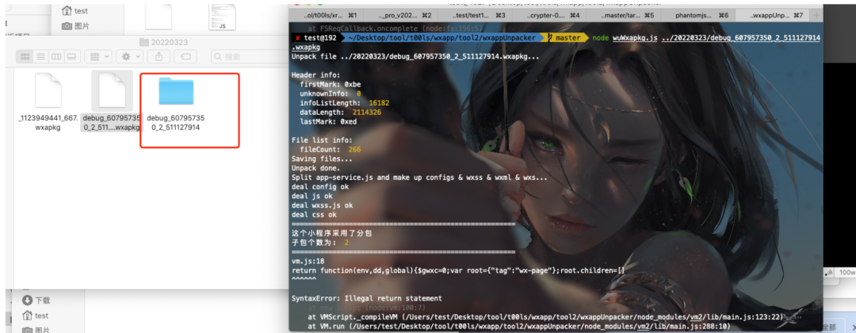This screenshot has width=856, height=333.
Task: Click the 'deal config ok' line
Action: click(x=322, y=186)
